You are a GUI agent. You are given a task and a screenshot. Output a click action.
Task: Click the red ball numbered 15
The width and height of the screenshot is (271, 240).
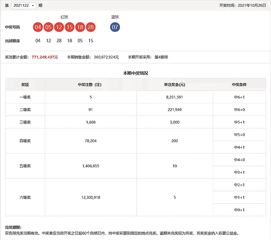(70, 27)
